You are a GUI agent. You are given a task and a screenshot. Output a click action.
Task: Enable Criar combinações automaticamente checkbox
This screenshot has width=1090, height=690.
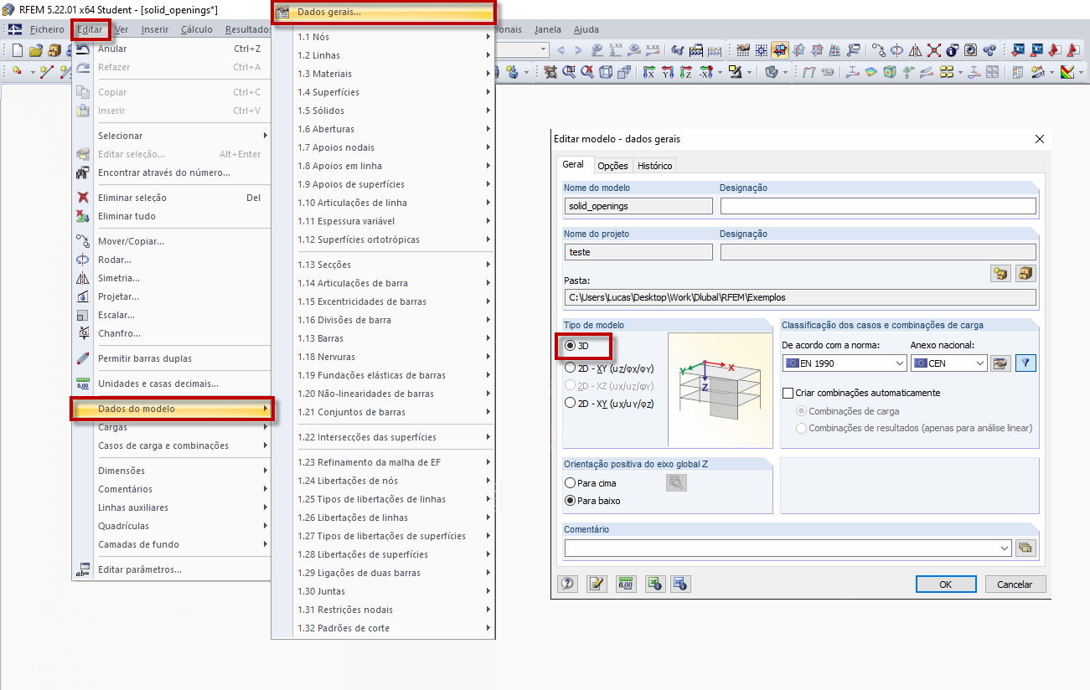point(788,393)
